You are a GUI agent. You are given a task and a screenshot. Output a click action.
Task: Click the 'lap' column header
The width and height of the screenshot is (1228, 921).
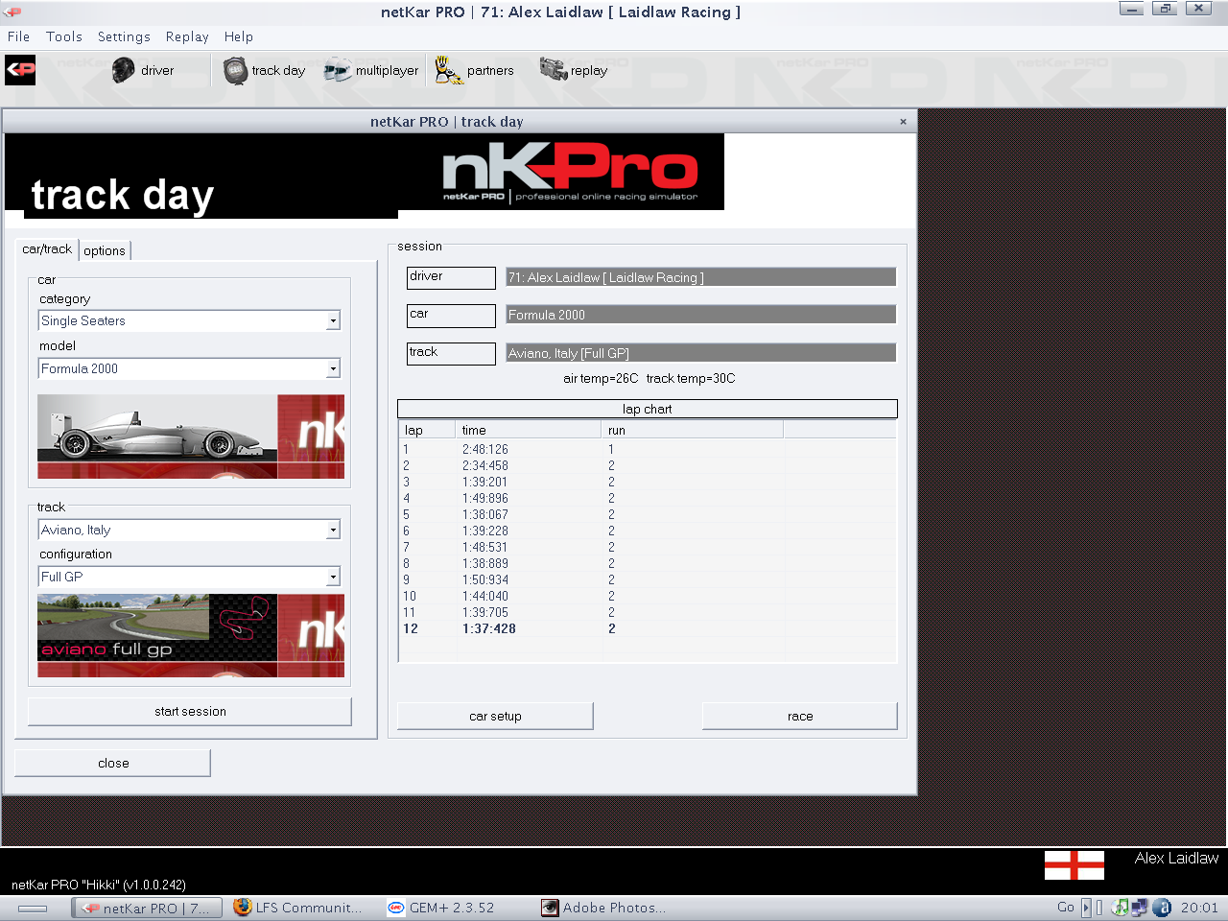point(429,431)
